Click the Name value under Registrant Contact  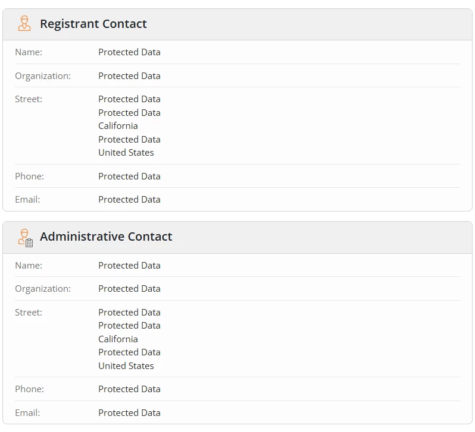coord(129,52)
